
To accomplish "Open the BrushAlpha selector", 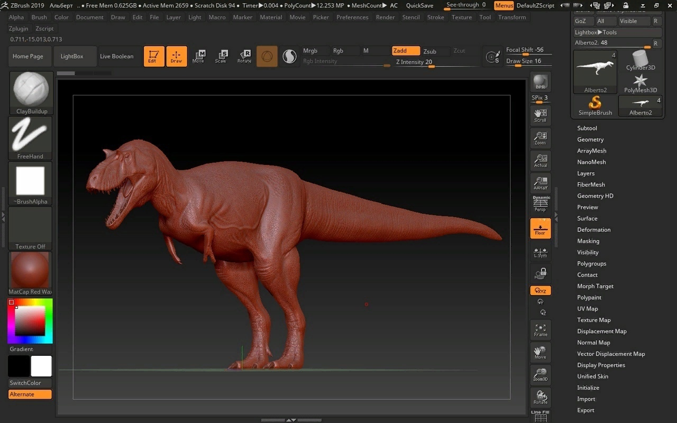I will pos(30,183).
